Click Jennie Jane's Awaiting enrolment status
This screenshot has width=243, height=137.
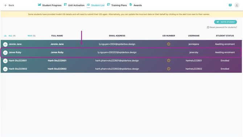click(x=225, y=44)
